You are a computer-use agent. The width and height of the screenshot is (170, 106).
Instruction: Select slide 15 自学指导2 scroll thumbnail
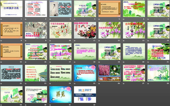click(12, 52)
